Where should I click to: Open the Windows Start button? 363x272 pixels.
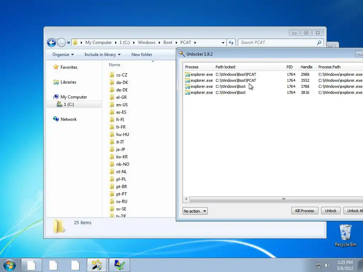point(9,265)
